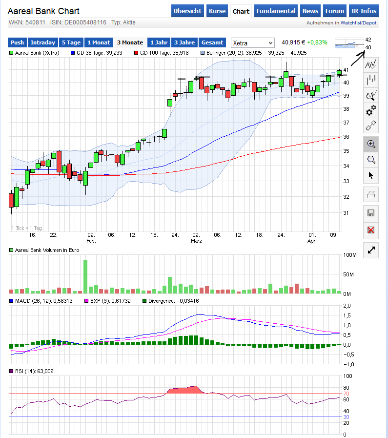Viewport: 388px width, 438px height.
Task: Click the RSI (14): 63,006 label
Action: (x=34, y=371)
